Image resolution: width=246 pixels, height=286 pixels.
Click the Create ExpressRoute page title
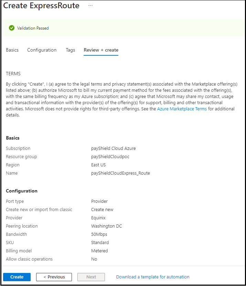click(41, 6)
